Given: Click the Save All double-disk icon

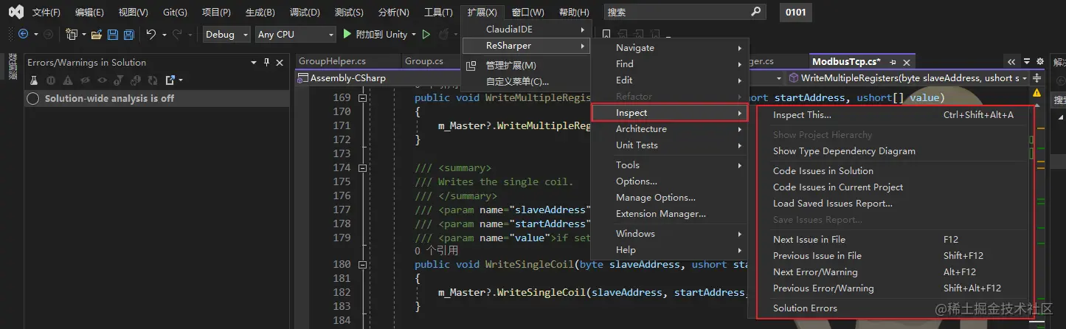Looking at the screenshot, I should pos(128,34).
